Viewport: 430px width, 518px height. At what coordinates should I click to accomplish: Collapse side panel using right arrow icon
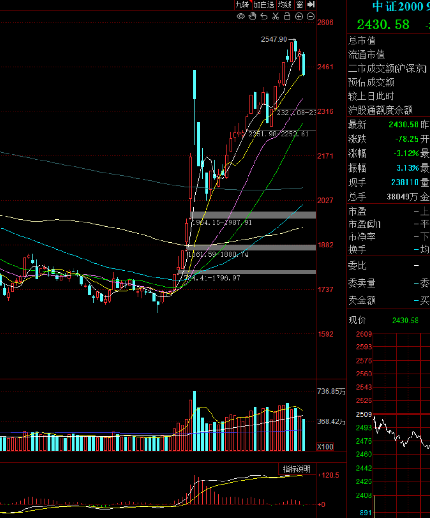(x=311, y=5)
